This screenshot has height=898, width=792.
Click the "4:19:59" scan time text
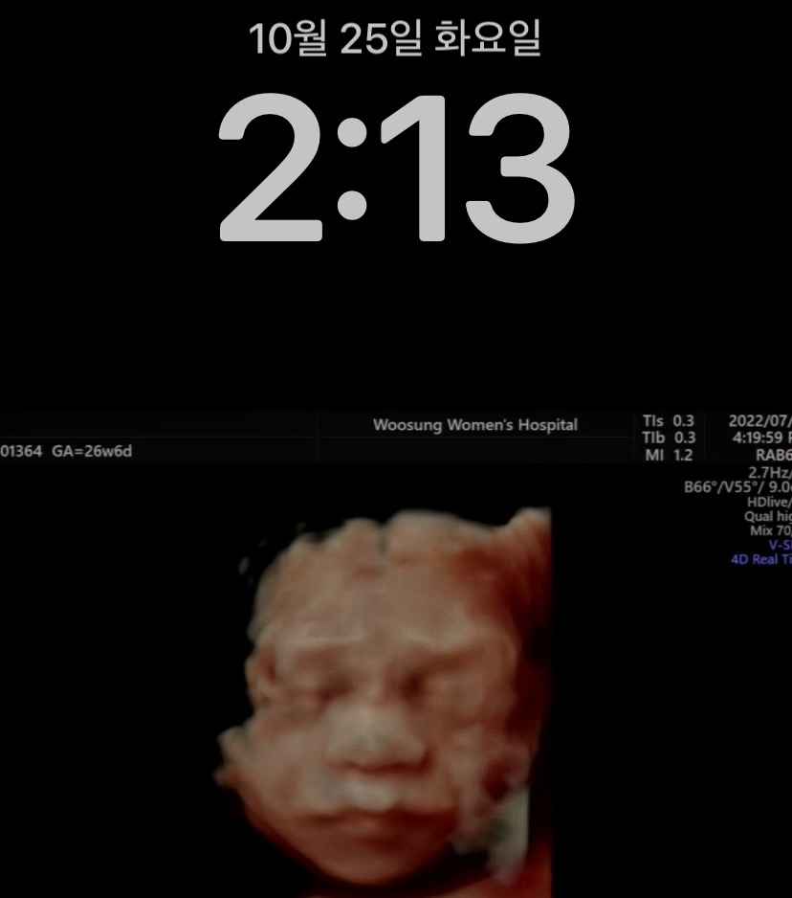point(758,438)
